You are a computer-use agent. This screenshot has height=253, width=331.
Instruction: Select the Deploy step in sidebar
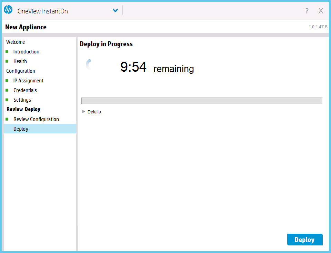pos(40,129)
